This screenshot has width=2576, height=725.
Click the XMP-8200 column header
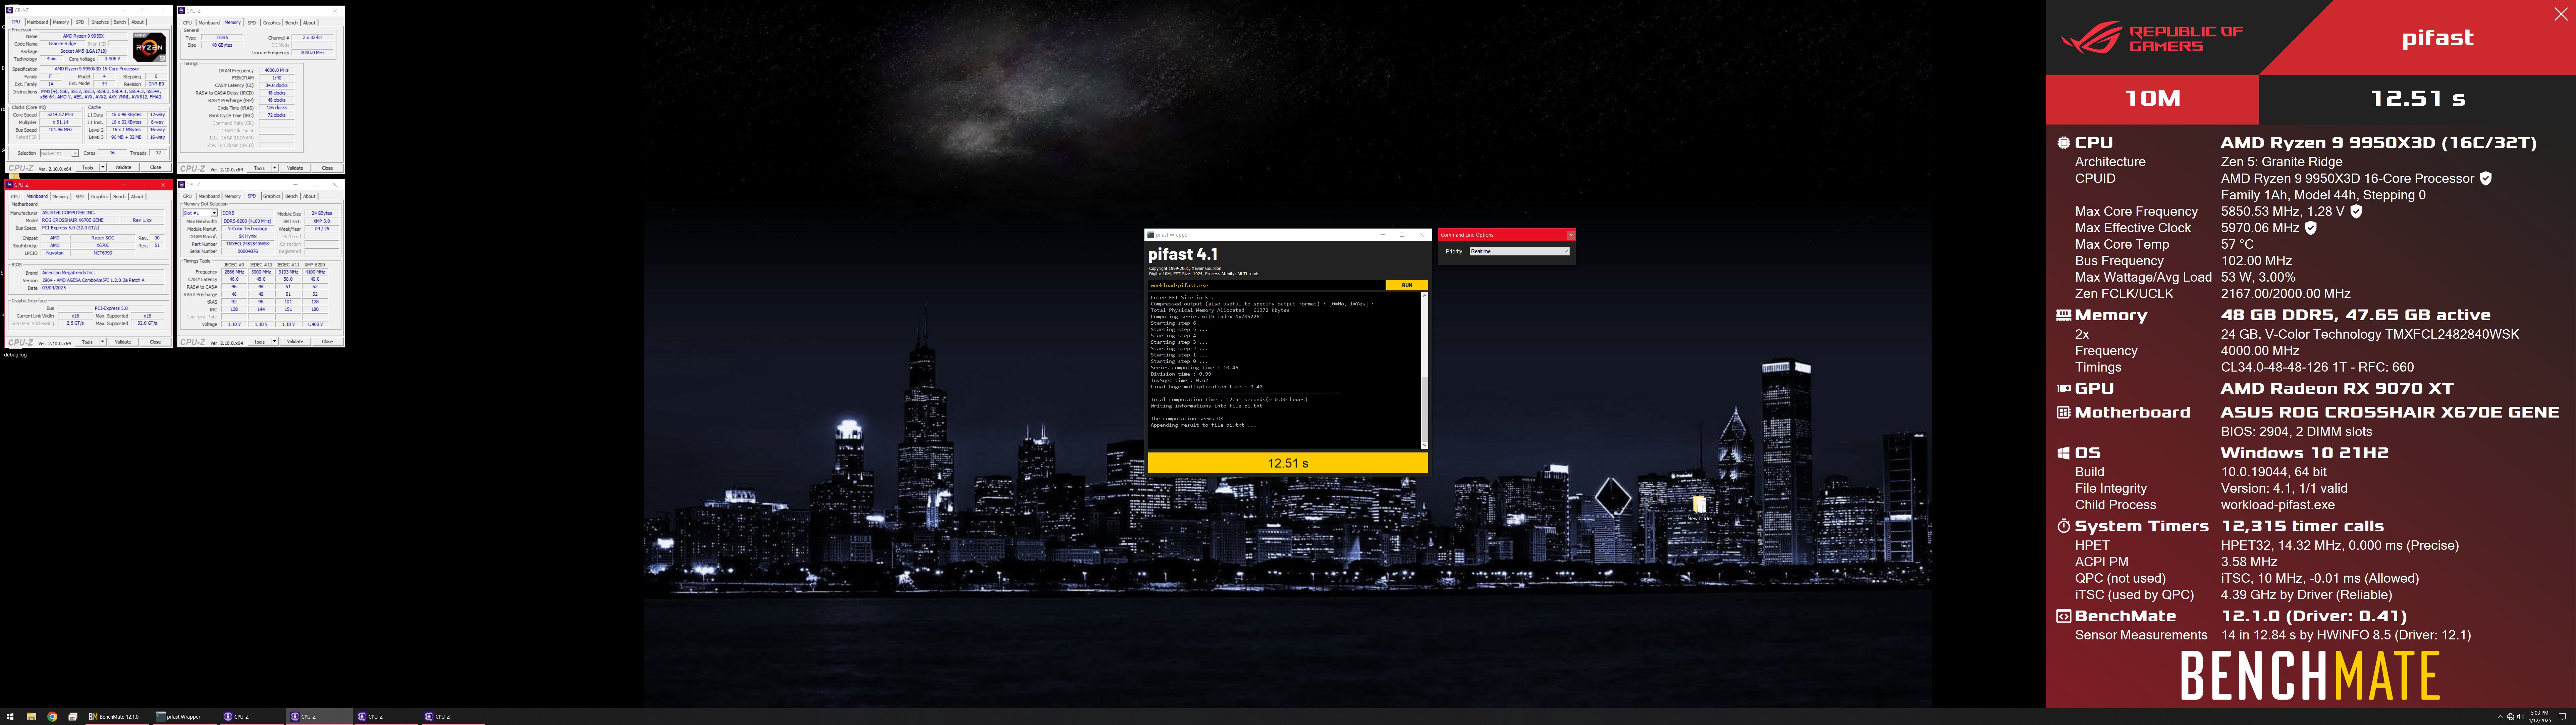pyautogui.click(x=315, y=264)
